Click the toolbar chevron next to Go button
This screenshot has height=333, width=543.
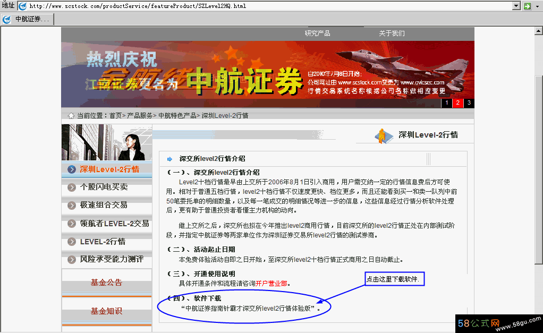pos(538,6)
